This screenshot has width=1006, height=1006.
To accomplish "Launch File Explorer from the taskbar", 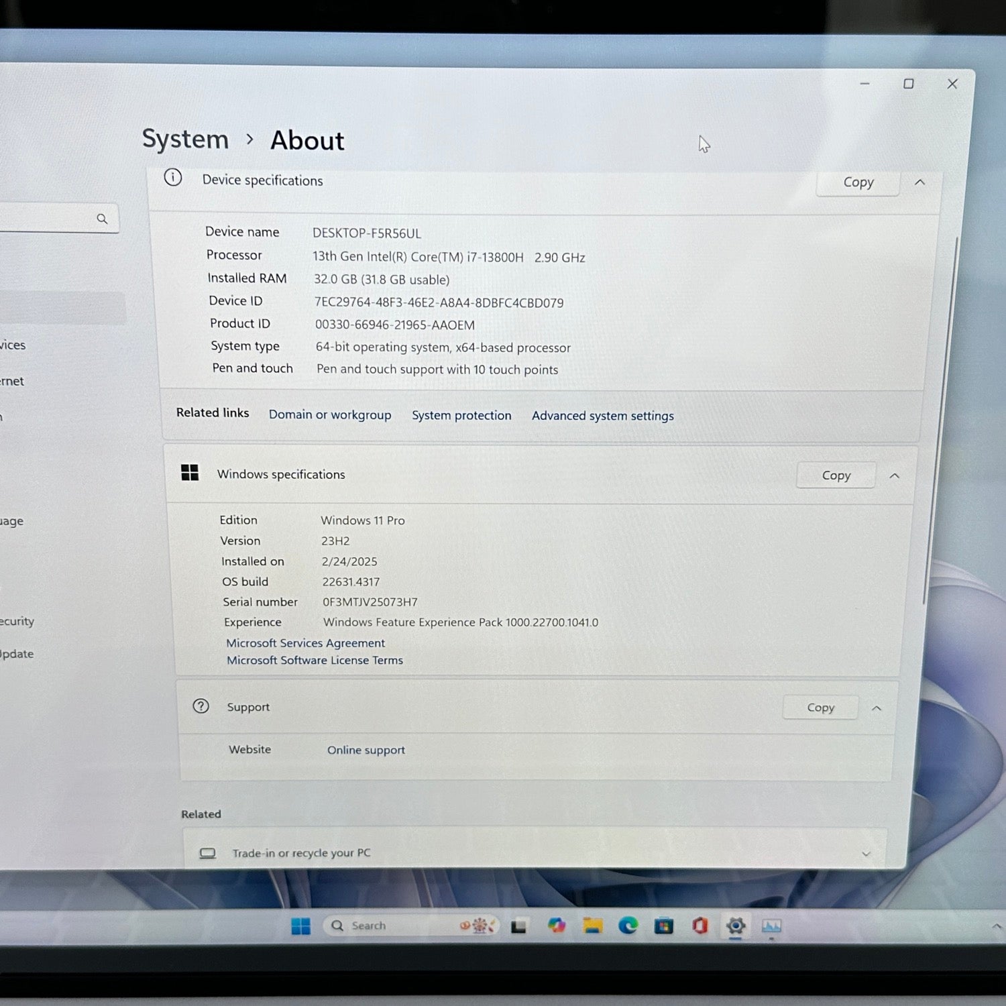I will pyautogui.click(x=592, y=926).
